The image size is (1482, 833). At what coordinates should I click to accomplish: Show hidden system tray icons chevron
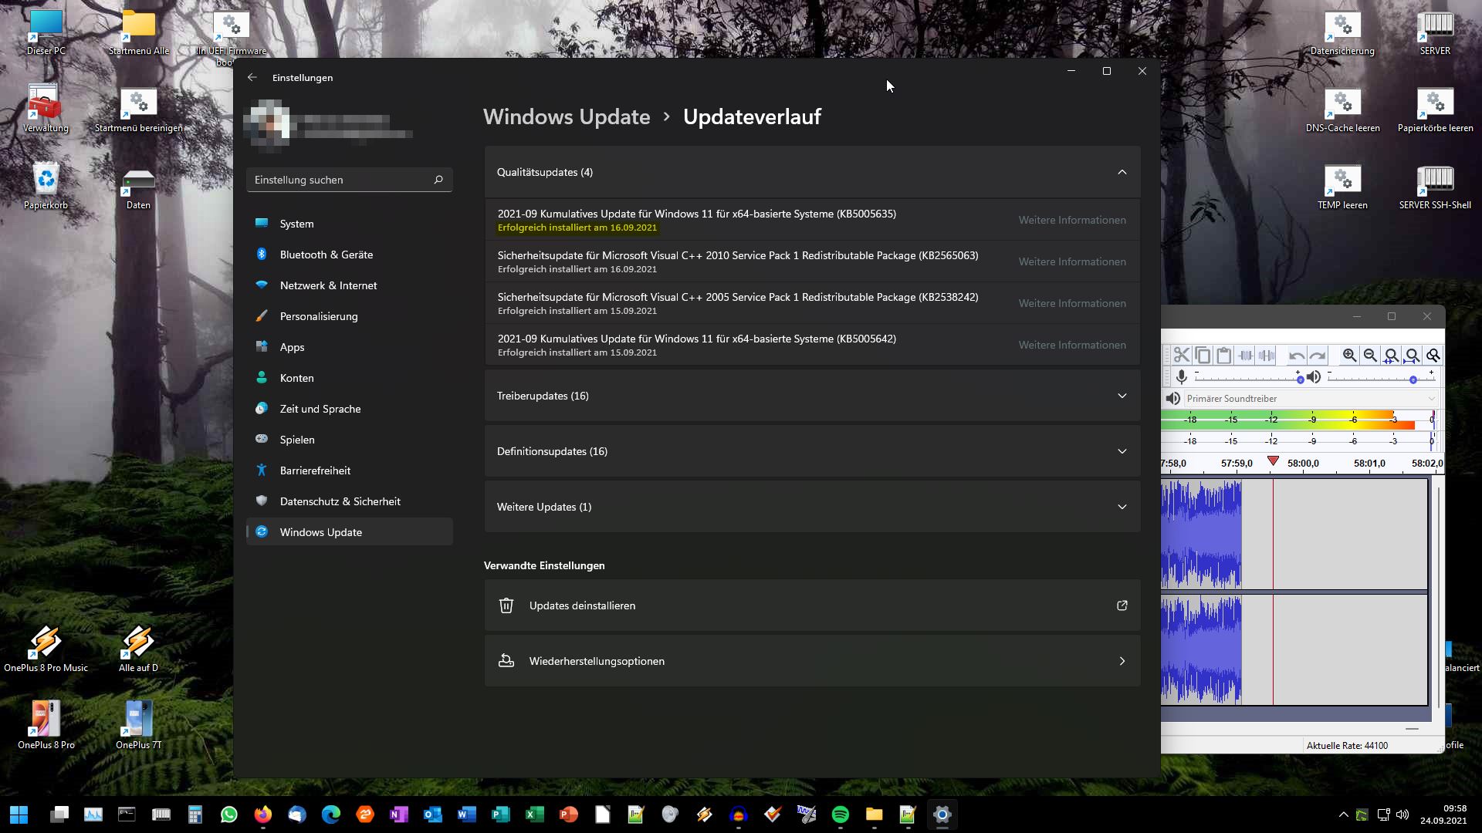point(1343,814)
